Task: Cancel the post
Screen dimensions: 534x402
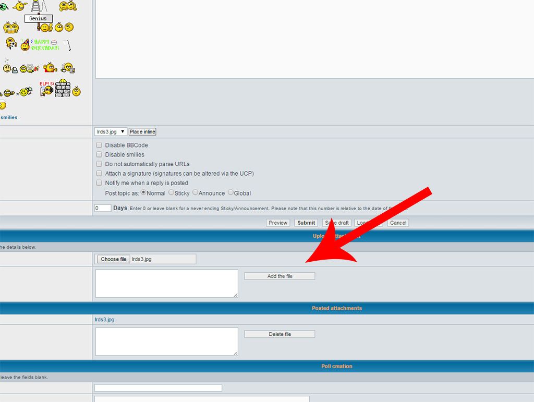Action: tap(398, 223)
